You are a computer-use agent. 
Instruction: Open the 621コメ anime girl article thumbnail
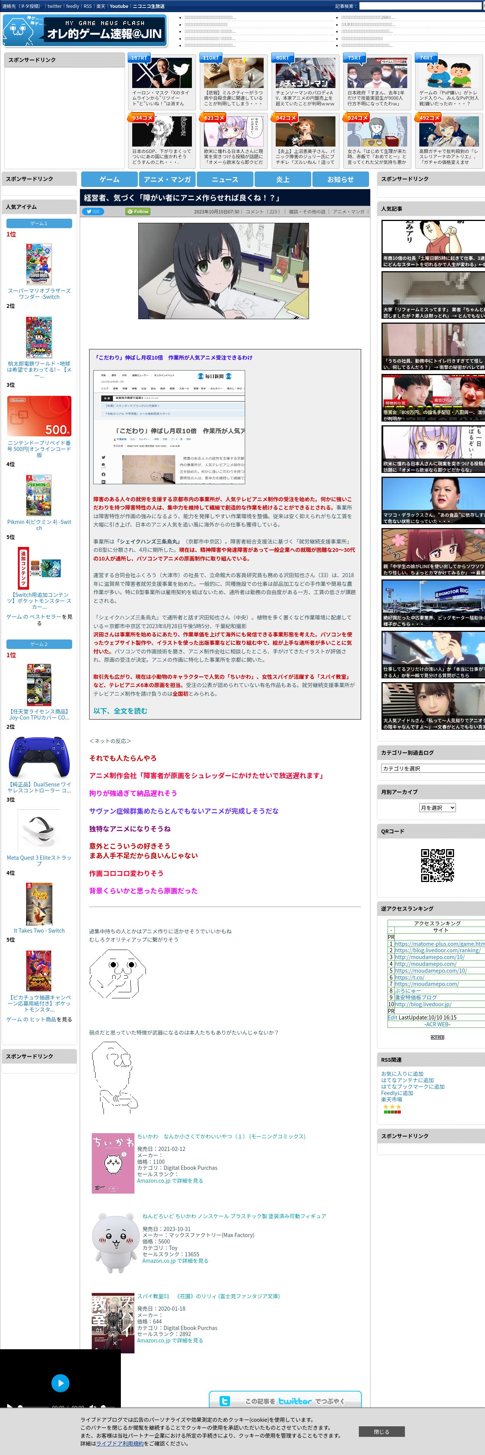pos(234,132)
